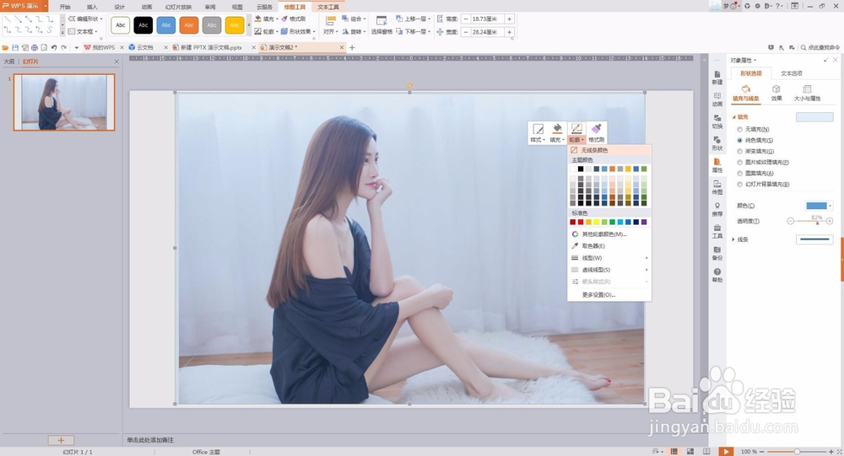Switch to normal view icon in status bar
This screenshot has width=844, height=456.
(674, 452)
